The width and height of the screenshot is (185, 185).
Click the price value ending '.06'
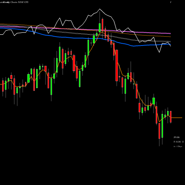tap(176, 137)
